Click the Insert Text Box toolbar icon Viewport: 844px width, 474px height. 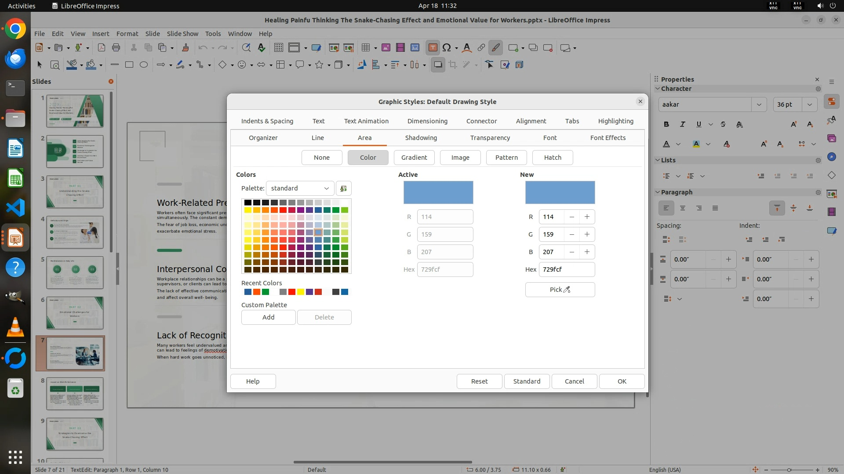(x=433, y=48)
